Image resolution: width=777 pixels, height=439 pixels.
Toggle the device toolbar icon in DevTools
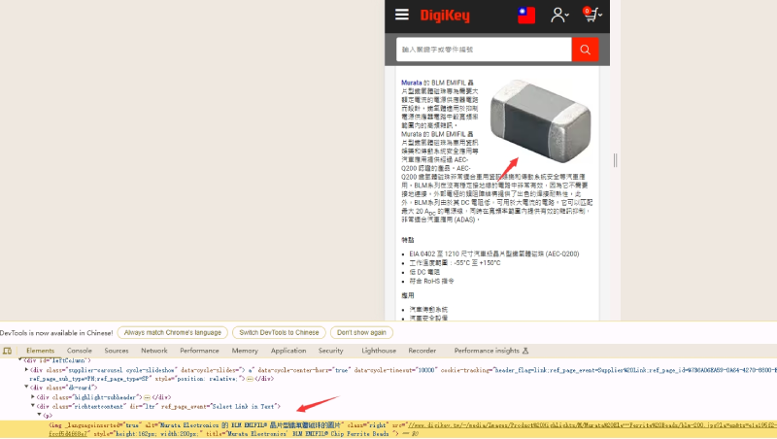click(x=8, y=351)
